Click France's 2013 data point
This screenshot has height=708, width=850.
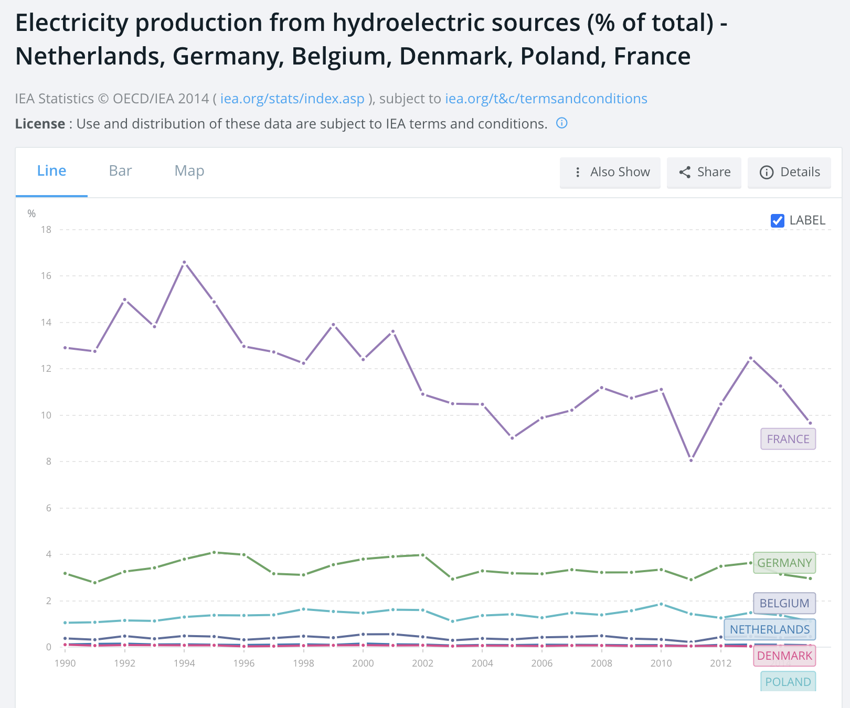tap(751, 358)
